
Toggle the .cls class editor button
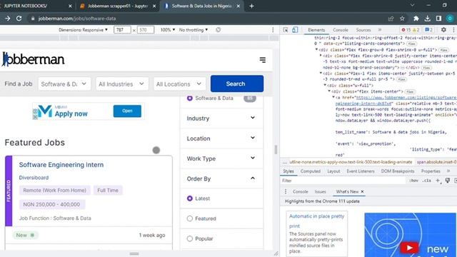click(427, 181)
